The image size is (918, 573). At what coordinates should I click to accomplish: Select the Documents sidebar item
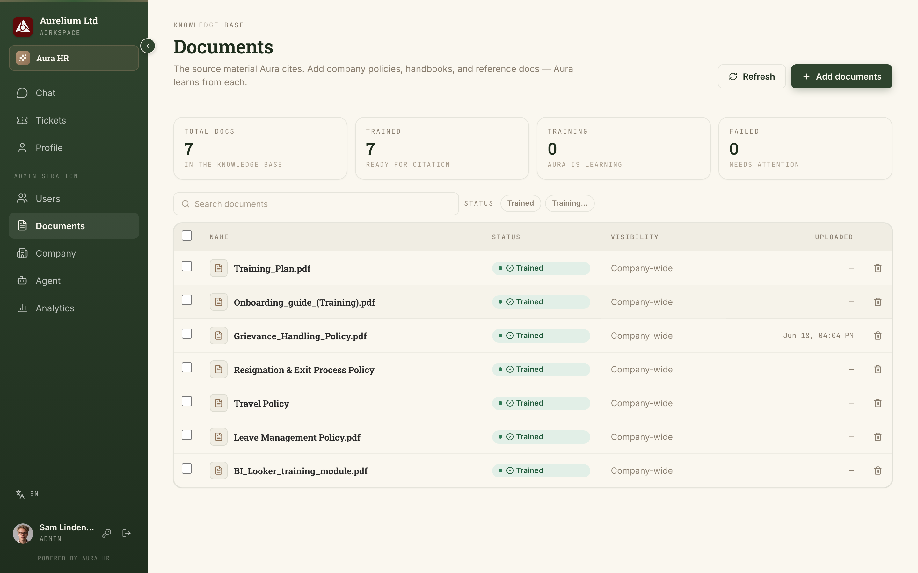coord(74,226)
